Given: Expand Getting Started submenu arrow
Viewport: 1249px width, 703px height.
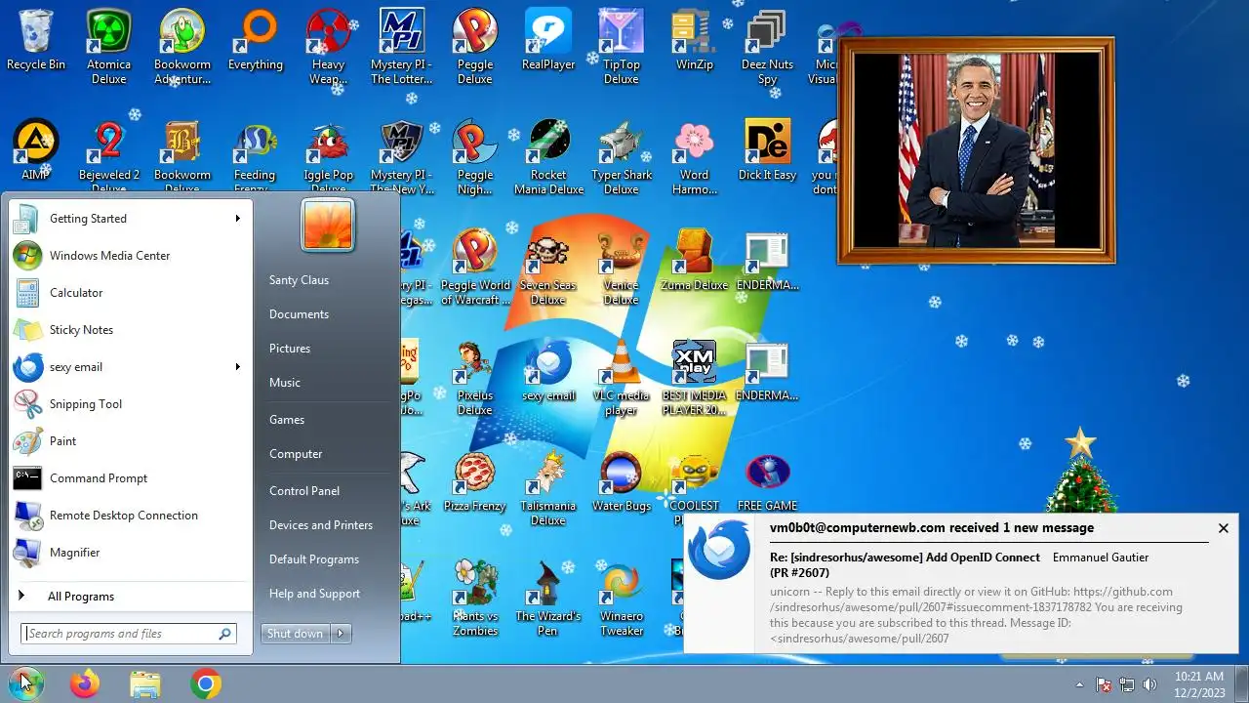Looking at the screenshot, I should 237,219.
